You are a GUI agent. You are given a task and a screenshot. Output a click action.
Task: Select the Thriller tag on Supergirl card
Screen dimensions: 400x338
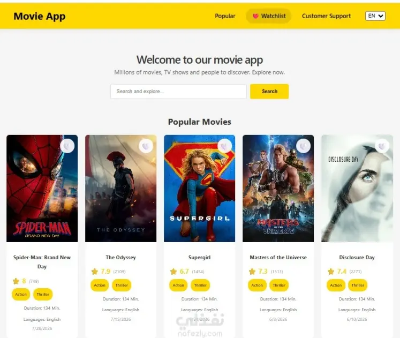pos(200,285)
